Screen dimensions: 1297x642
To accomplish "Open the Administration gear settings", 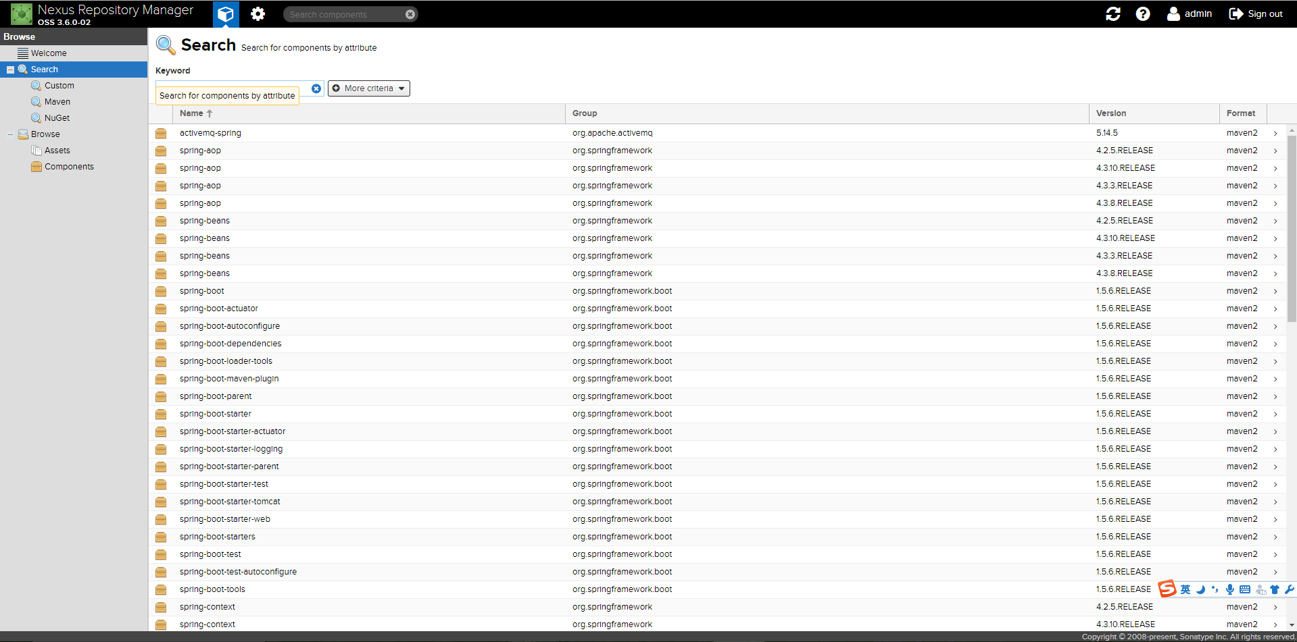I will pyautogui.click(x=258, y=14).
